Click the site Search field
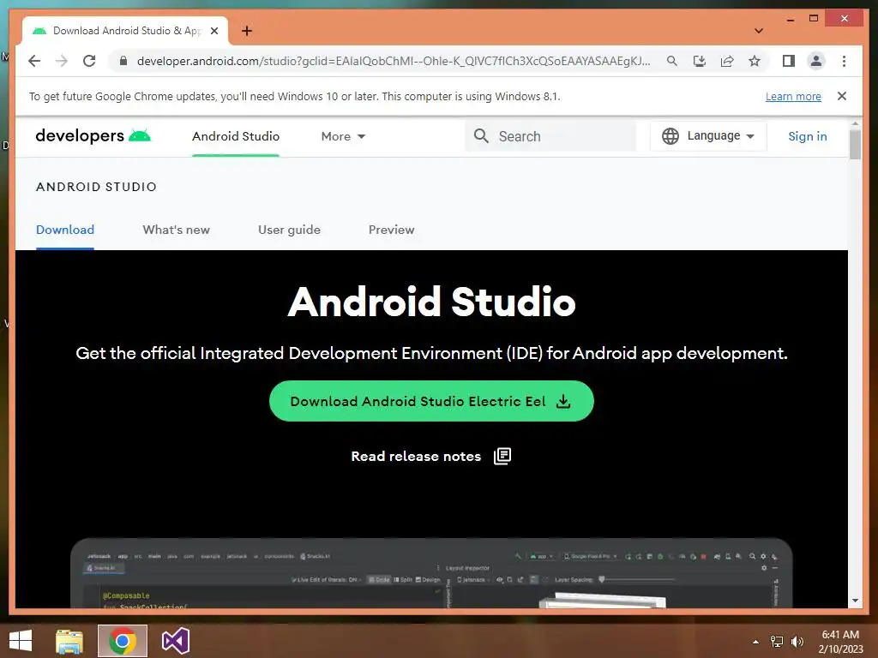 (550, 136)
